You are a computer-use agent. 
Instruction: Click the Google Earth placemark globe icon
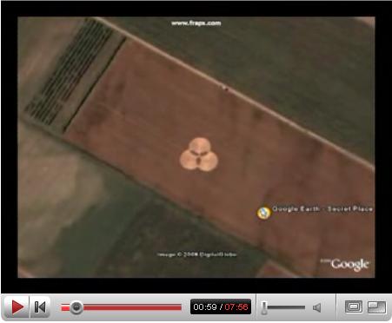click(x=263, y=213)
